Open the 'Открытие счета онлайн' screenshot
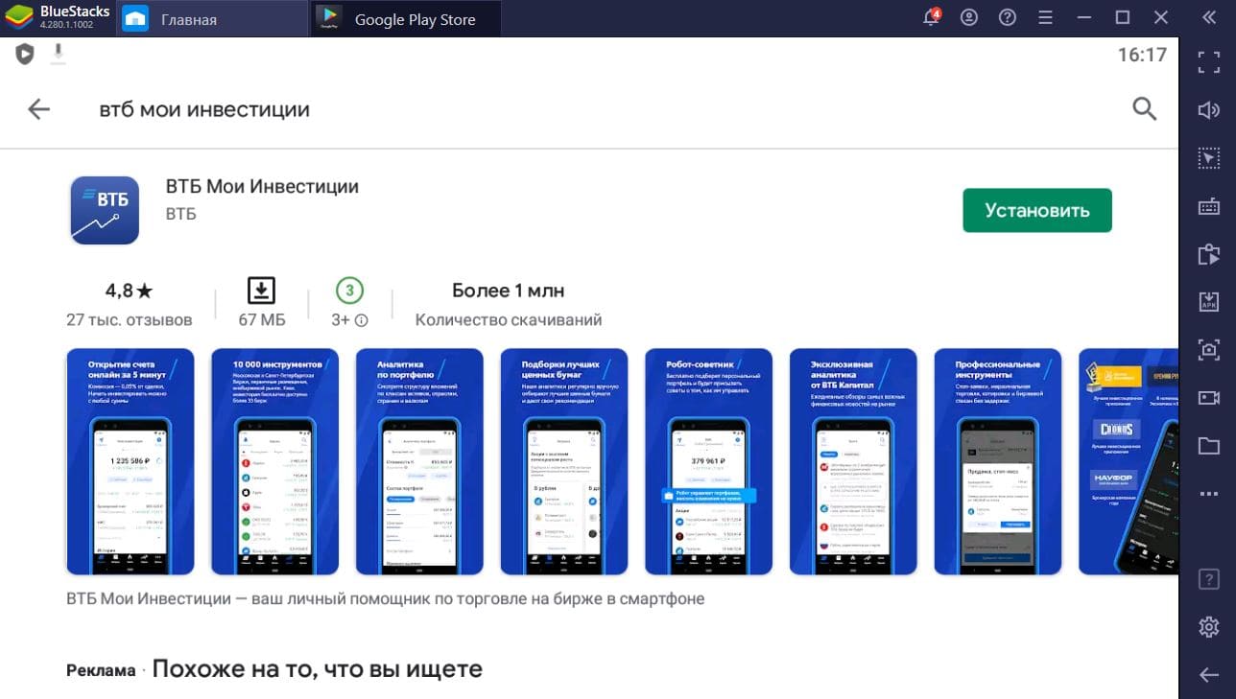 [130, 461]
